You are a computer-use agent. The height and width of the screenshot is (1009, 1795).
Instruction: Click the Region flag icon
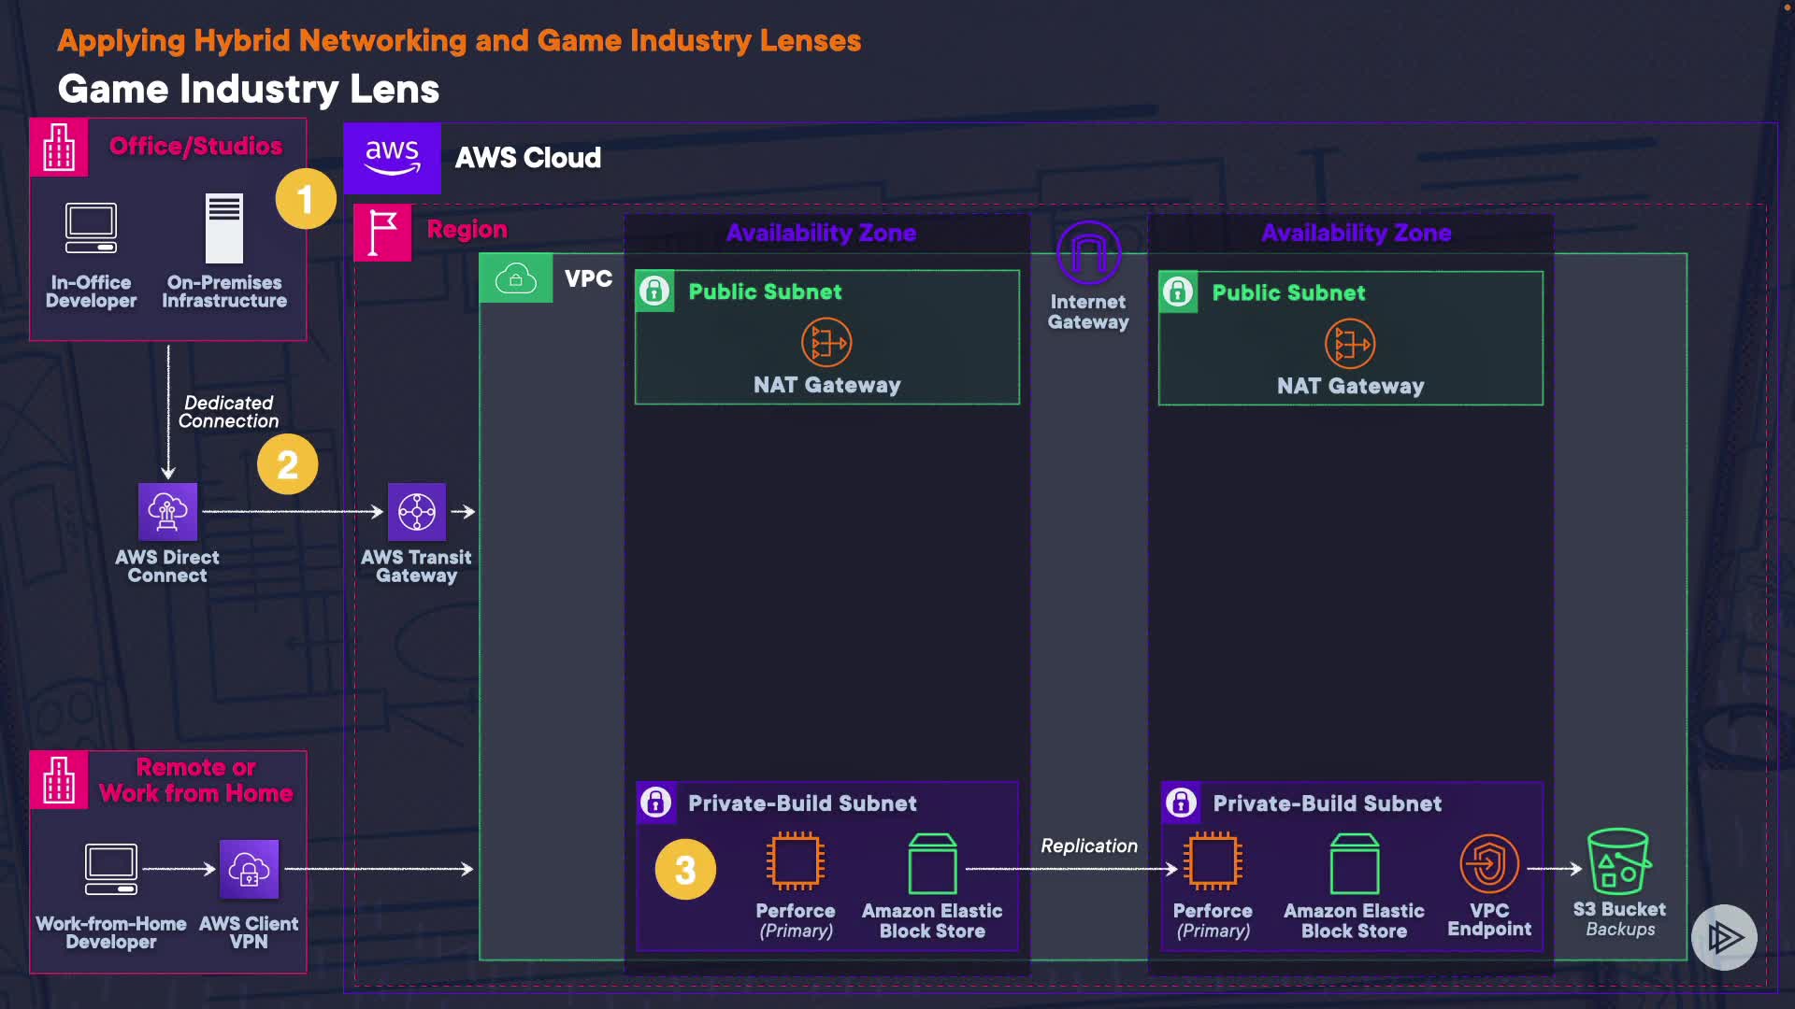click(382, 232)
